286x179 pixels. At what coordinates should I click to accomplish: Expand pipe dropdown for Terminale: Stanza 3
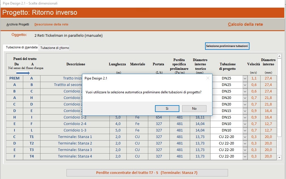pos(245,150)
